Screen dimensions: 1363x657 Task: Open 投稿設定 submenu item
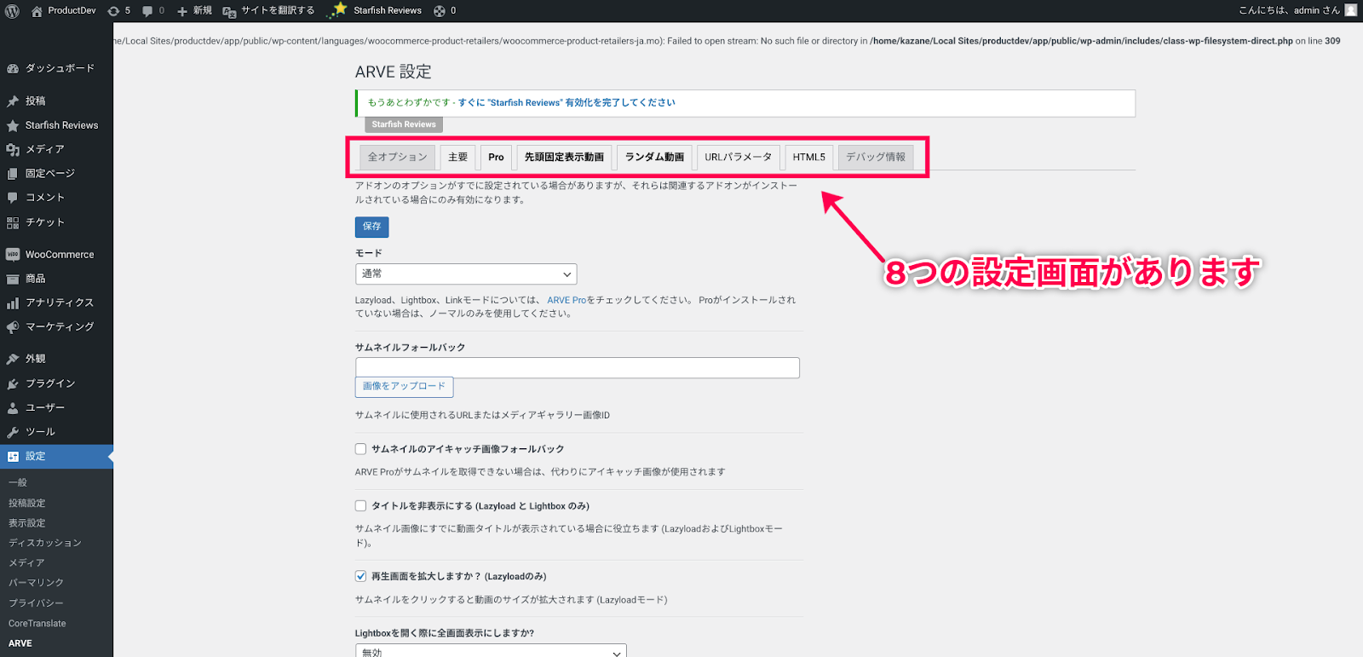point(27,504)
